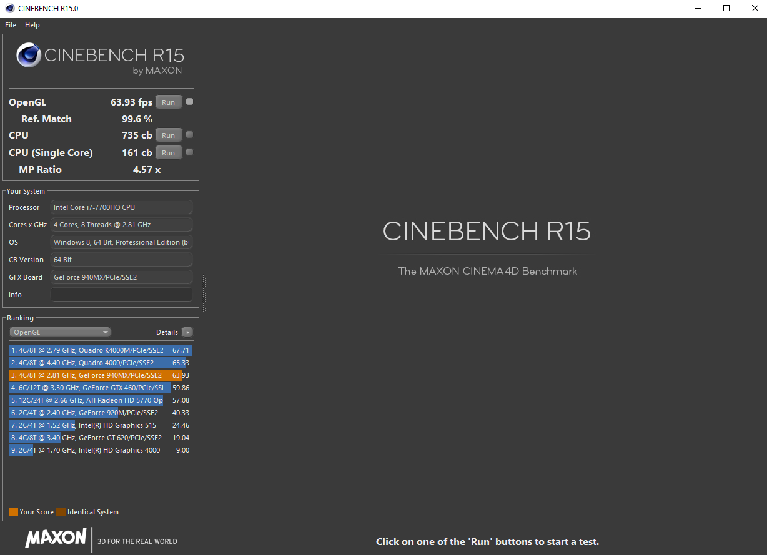
Task: Click the Cores x GHz field
Action: click(x=121, y=225)
